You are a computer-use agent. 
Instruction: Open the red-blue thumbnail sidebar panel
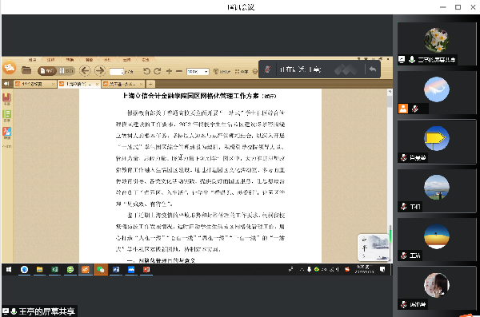pyautogui.click(x=6, y=133)
